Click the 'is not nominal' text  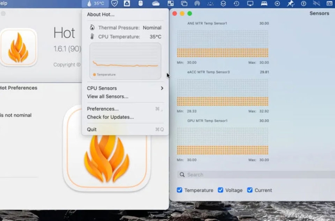[15, 115]
